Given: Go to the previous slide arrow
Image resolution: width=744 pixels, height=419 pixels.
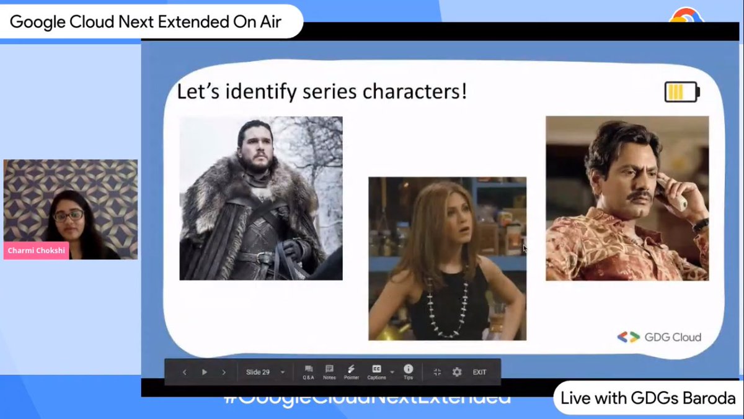Looking at the screenshot, I should click(x=185, y=372).
